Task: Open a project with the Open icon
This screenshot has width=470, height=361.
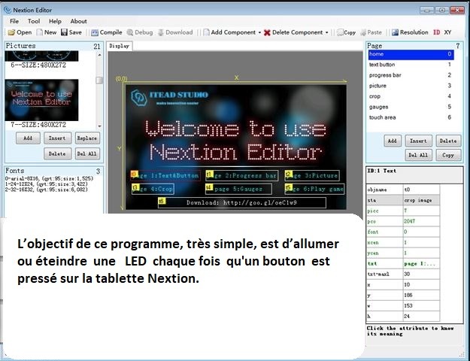Action: coord(12,32)
